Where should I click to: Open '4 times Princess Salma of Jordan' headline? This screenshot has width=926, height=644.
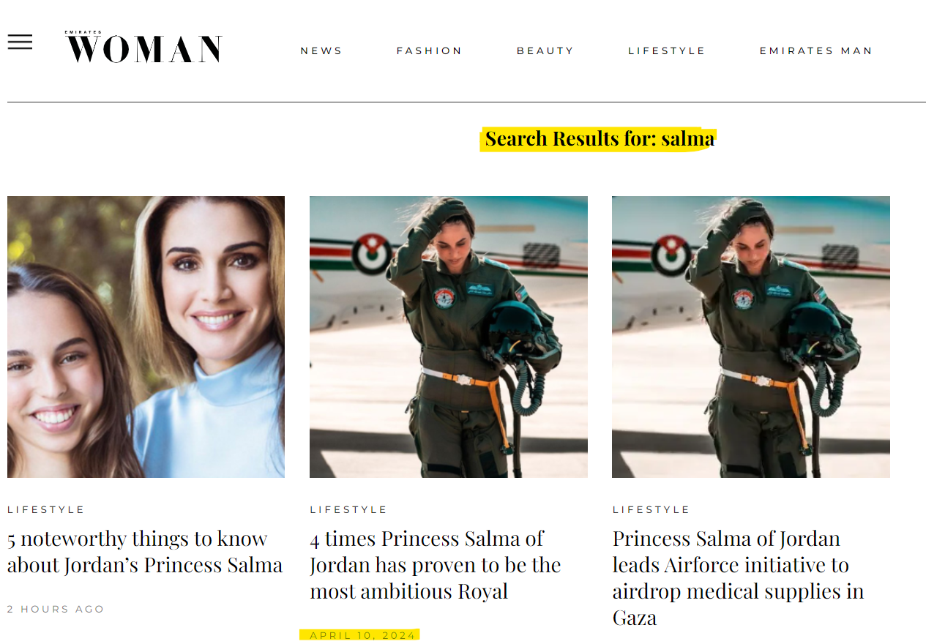[x=436, y=565]
